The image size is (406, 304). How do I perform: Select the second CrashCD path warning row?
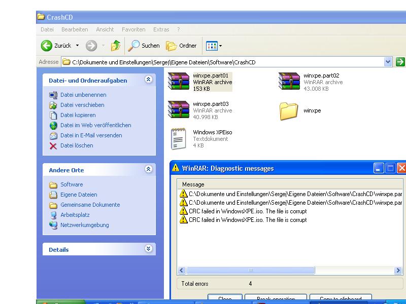(x=290, y=202)
